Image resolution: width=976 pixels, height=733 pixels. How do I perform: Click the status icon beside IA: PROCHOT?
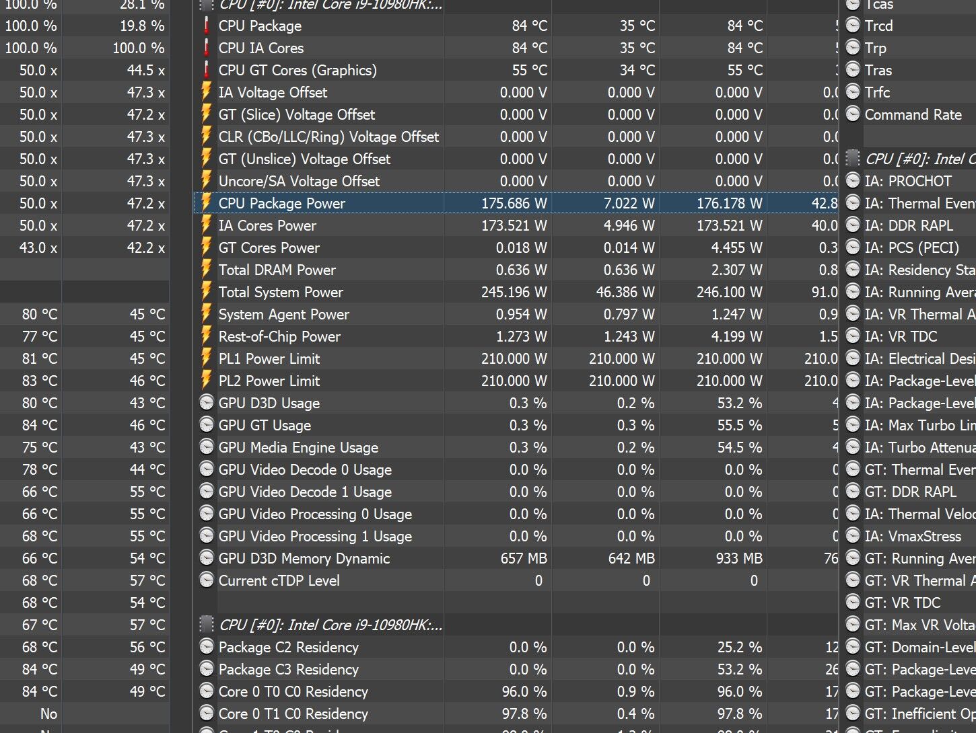pos(853,181)
